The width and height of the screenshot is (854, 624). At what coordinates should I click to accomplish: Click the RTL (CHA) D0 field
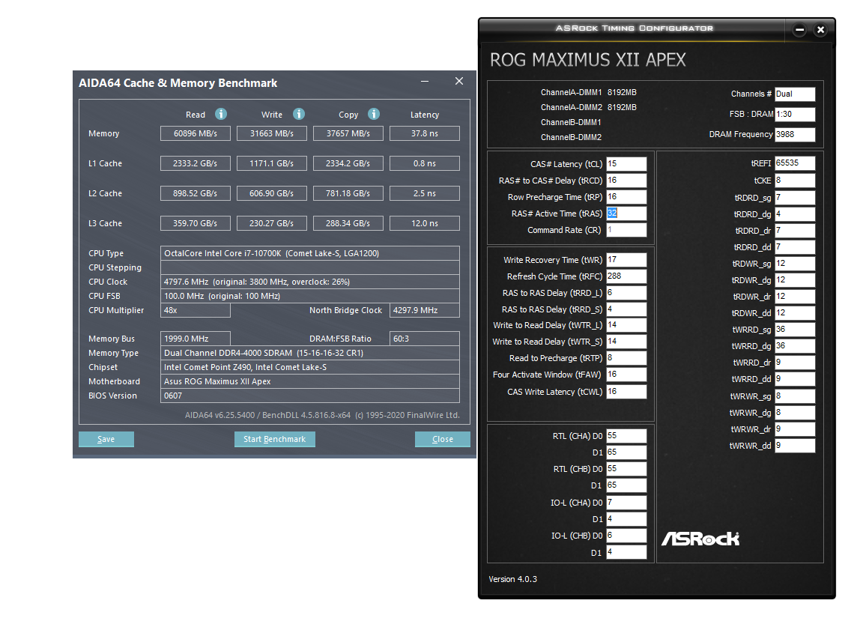click(x=626, y=436)
